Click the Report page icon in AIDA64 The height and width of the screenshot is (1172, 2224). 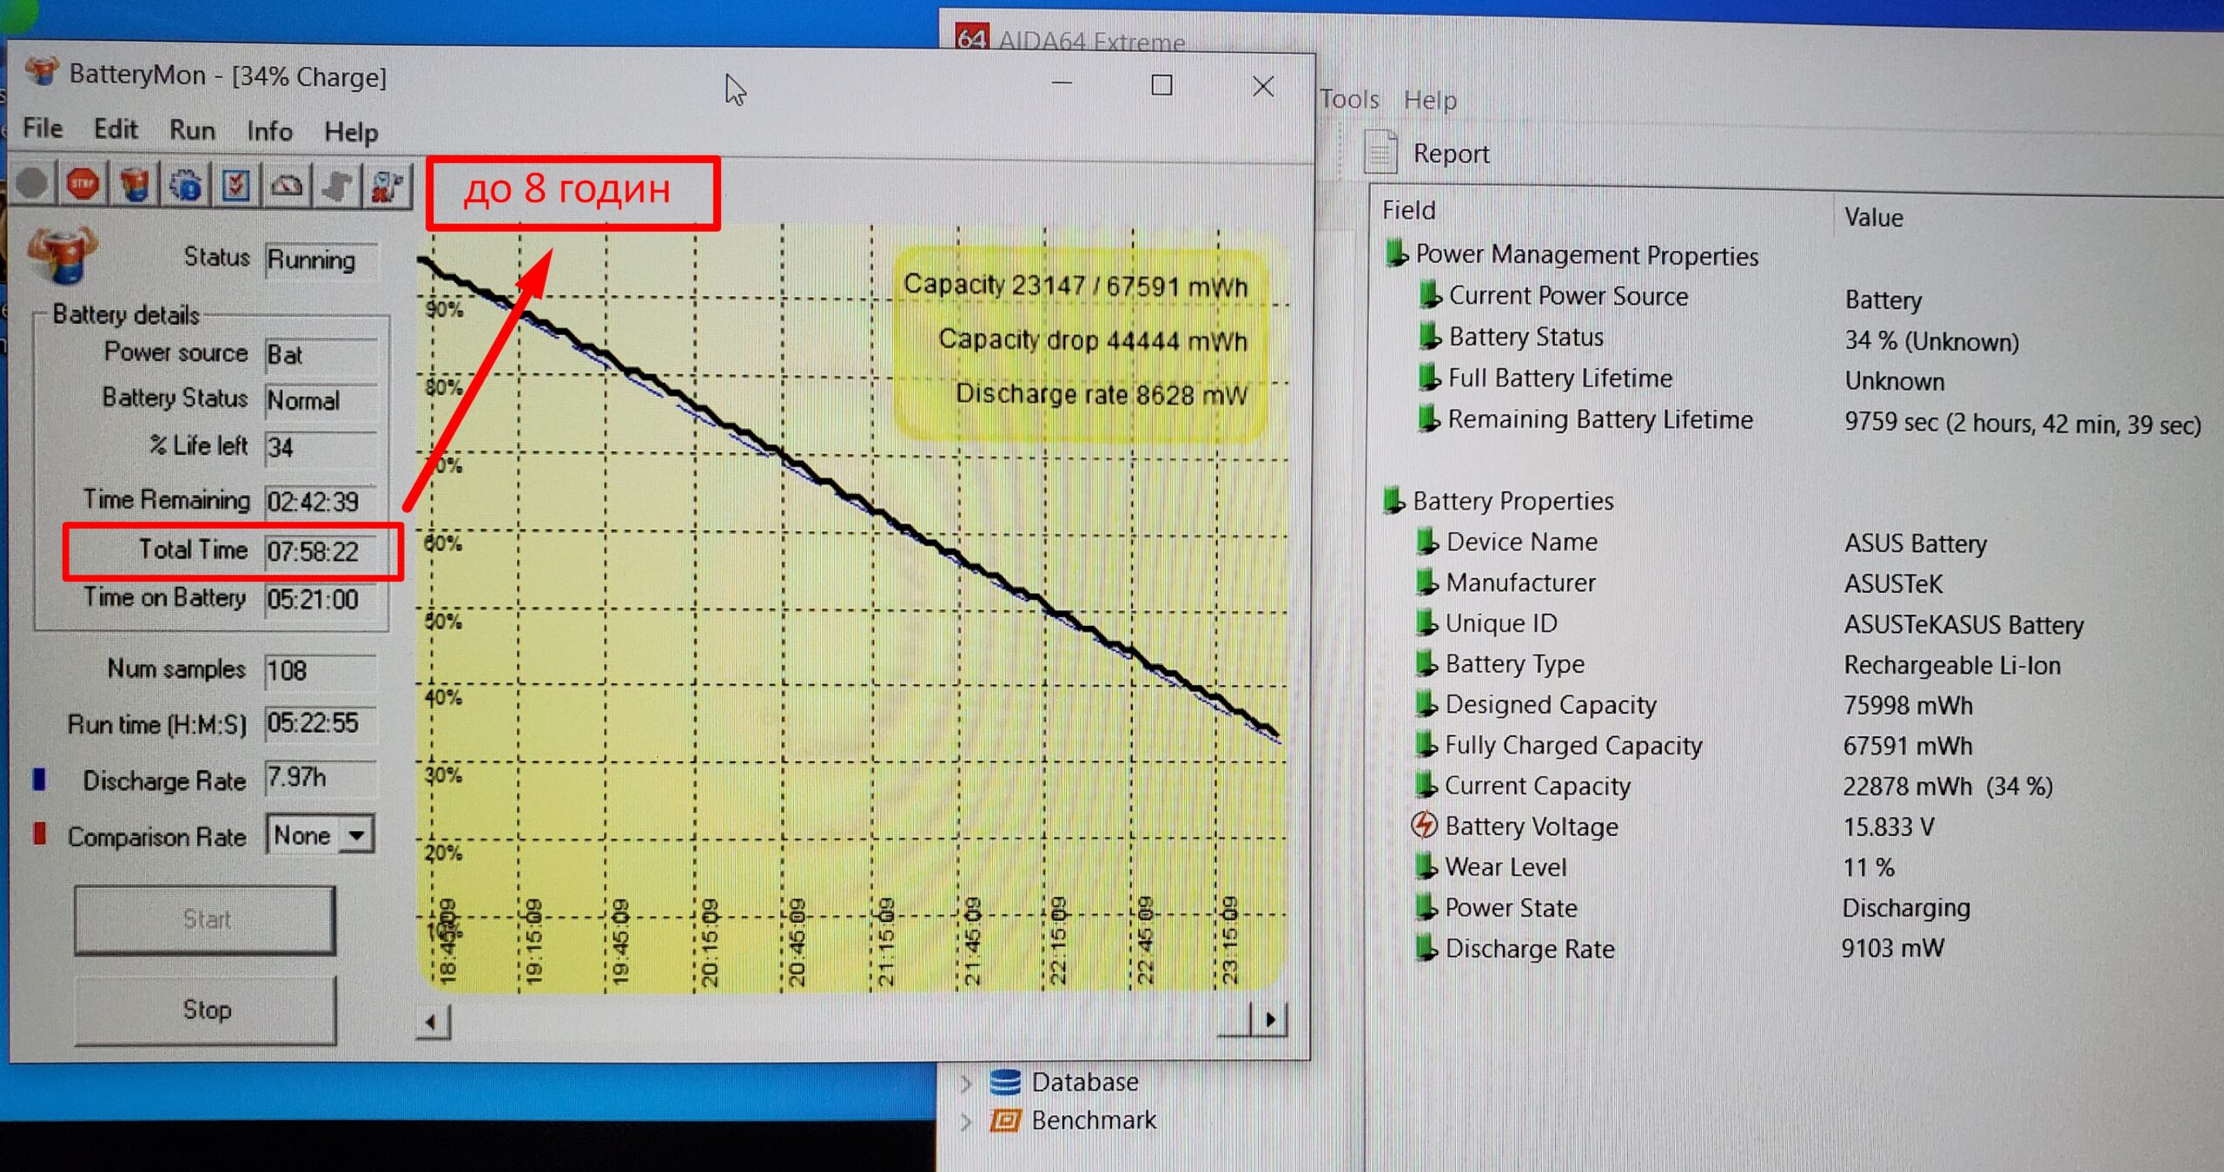coord(1380,153)
